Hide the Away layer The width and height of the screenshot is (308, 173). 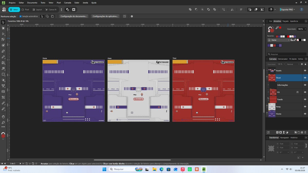pos(305,106)
